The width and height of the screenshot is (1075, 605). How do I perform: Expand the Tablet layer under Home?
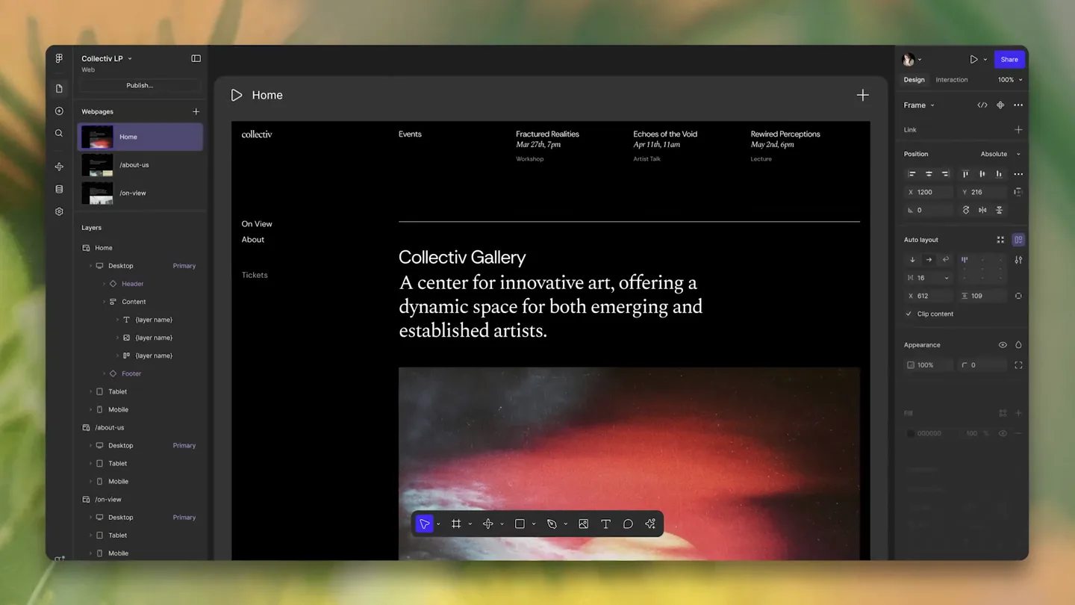tap(91, 391)
